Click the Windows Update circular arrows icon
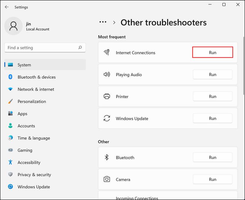Screen dimensions: 245x200 click(x=107, y=118)
